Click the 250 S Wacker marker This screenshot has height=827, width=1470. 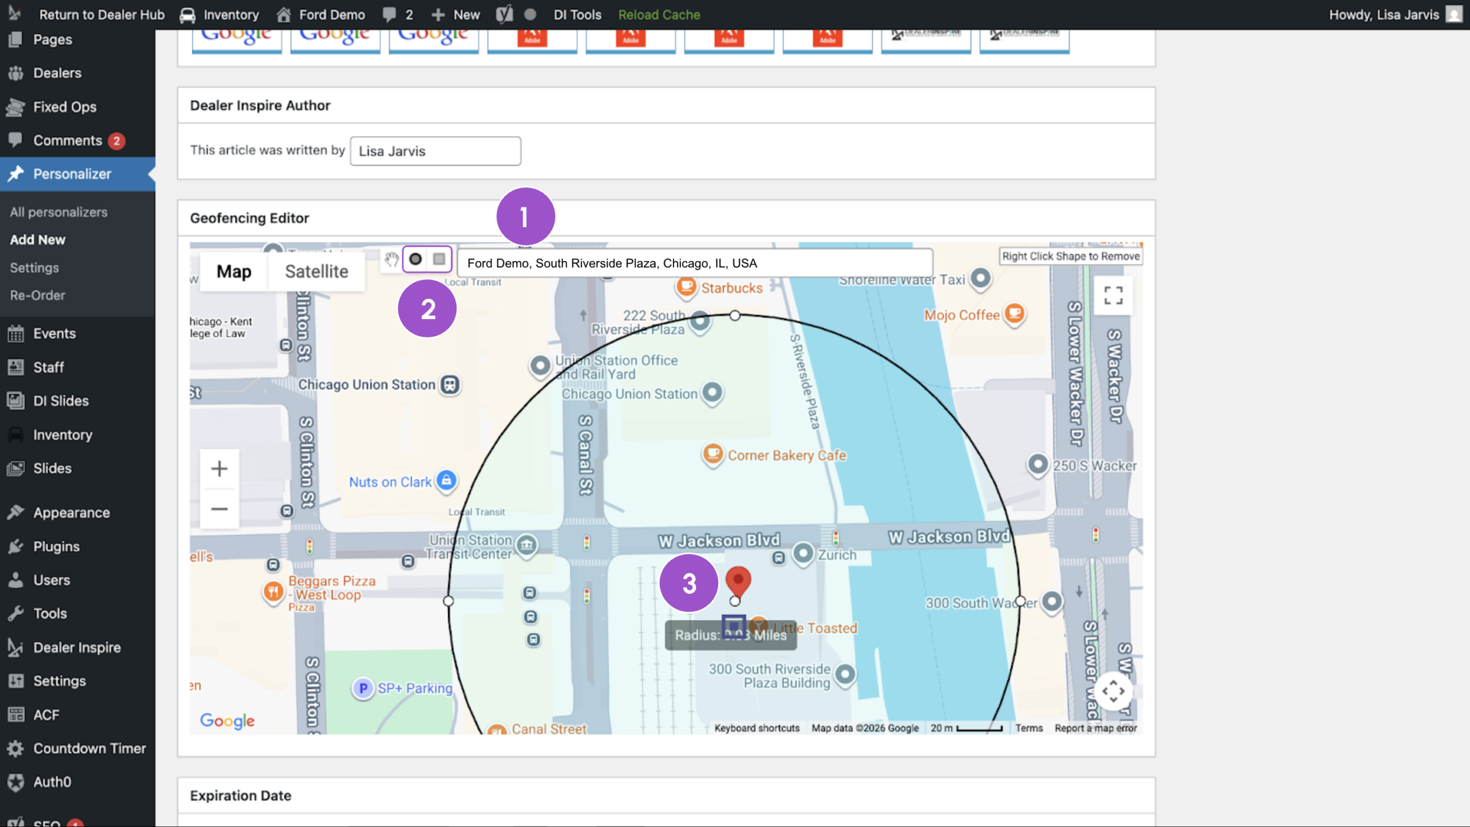pyautogui.click(x=1038, y=465)
